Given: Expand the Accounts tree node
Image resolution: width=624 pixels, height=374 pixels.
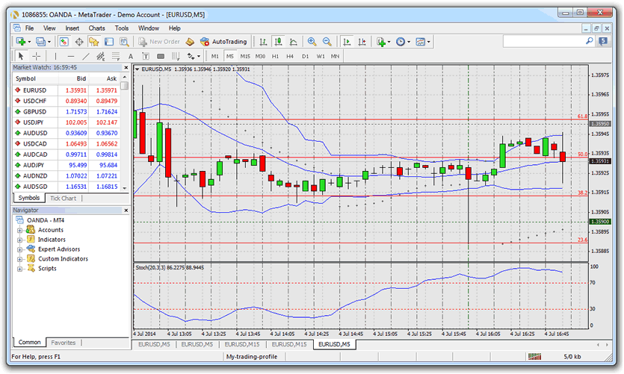Looking at the screenshot, I should (x=19, y=231).
